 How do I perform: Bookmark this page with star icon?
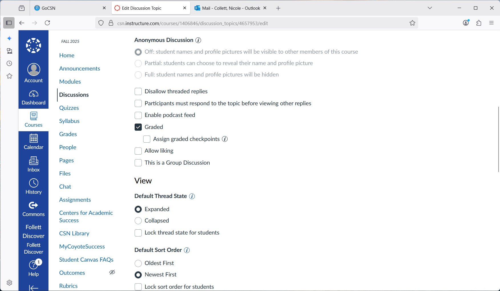pyautogui.click(x=412, y=23)
